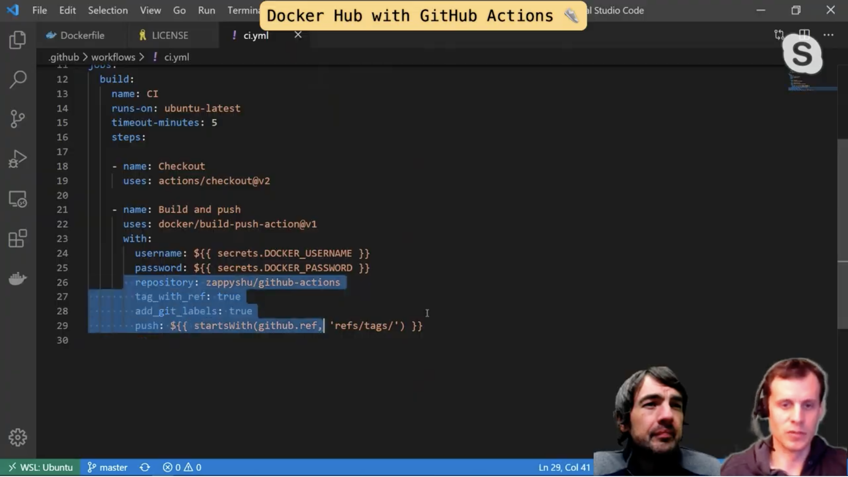This screenshot has height=477, width=848.
Task: Click 'docker/build-push-action@v1' text
Action: pyautogui.click(x=238, y=224)
